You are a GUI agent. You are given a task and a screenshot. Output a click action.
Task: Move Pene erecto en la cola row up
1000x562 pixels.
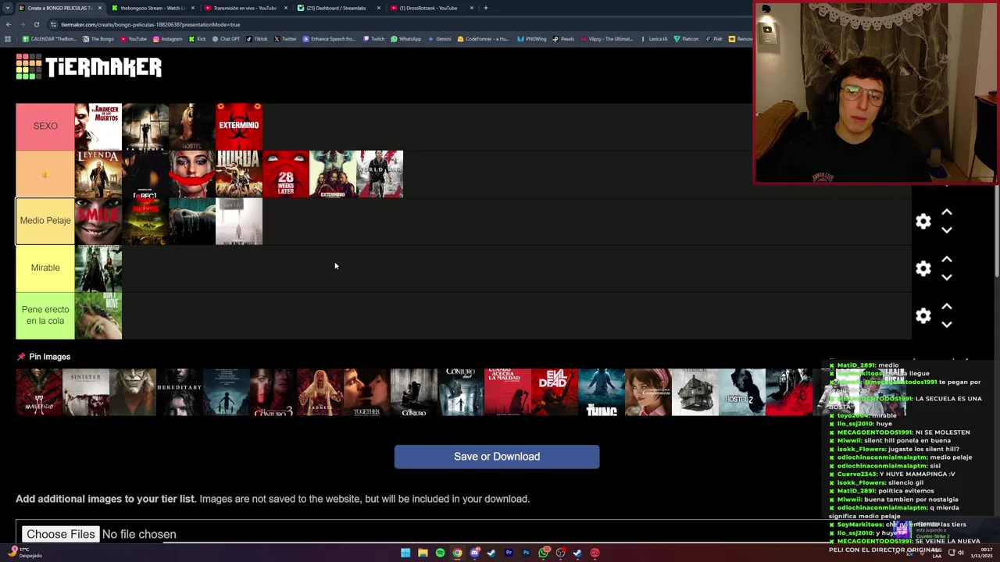(x=947, y=307)
